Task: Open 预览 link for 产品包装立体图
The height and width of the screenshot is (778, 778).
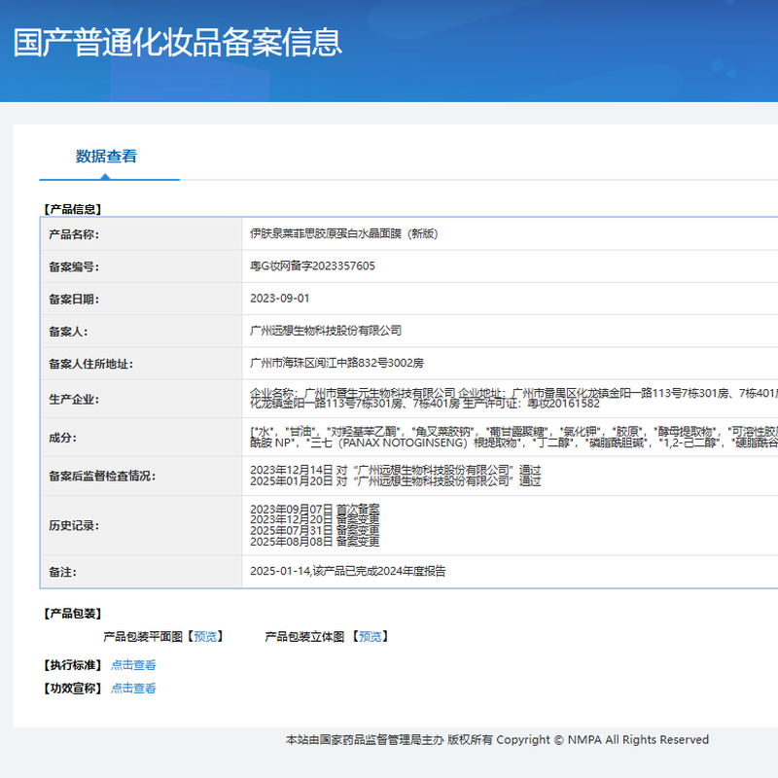Action: click(x=370, y=636)
